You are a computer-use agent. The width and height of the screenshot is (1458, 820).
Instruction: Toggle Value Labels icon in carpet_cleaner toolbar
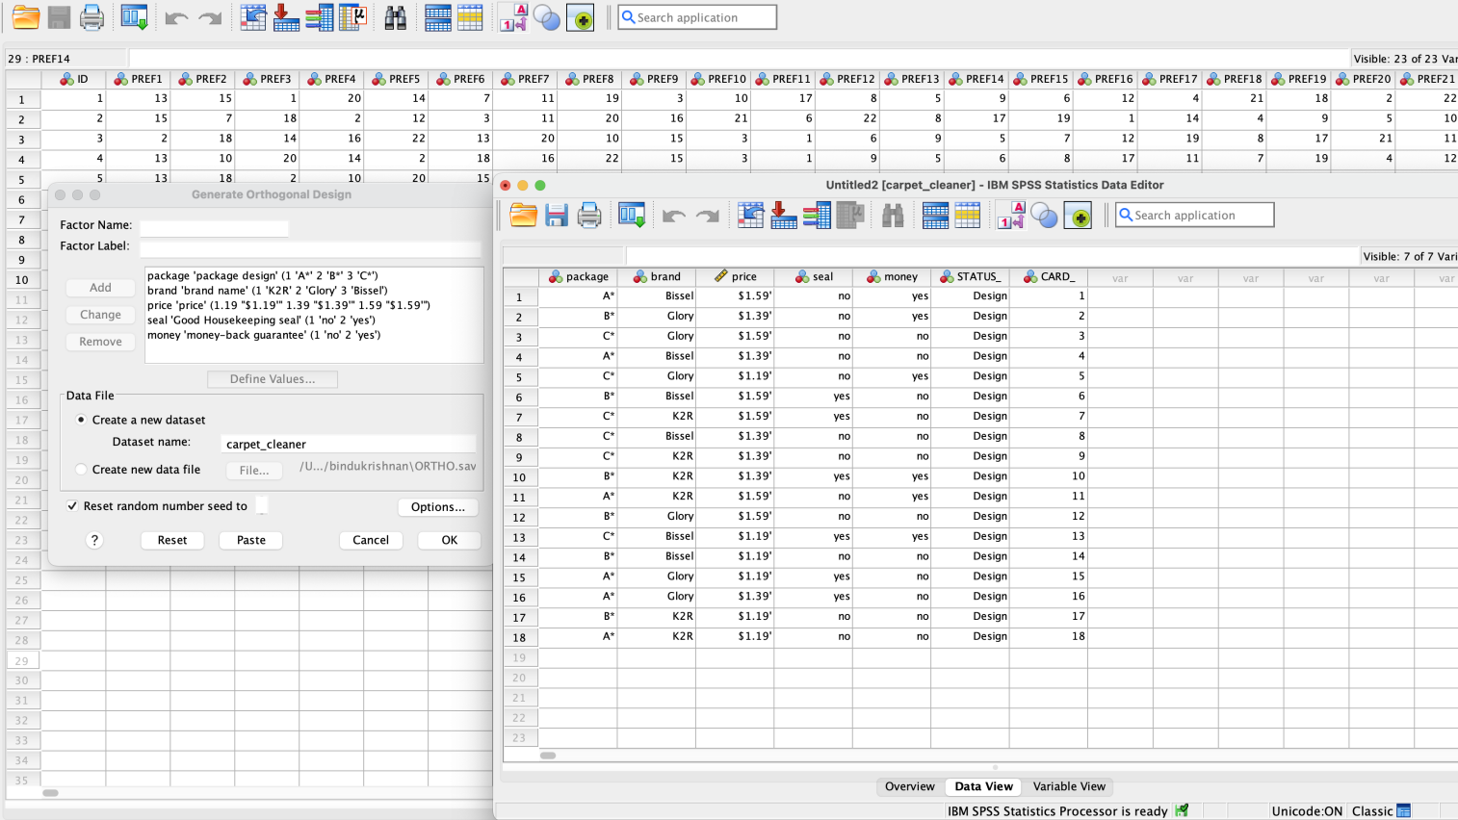coord(1011,215)
